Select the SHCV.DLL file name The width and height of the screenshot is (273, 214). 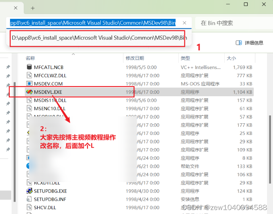point(45,208)
